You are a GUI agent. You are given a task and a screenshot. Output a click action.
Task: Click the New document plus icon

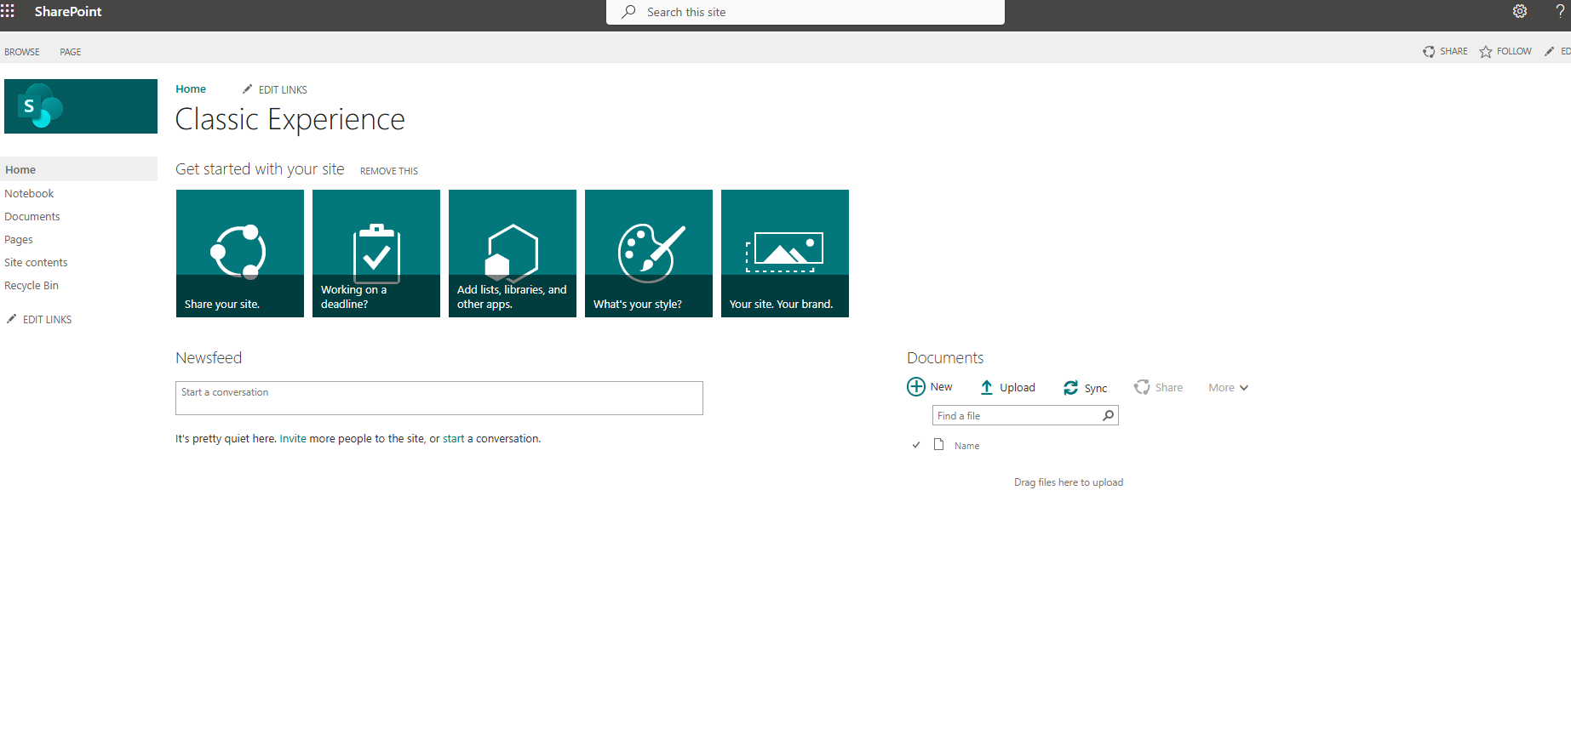(916, 387)
